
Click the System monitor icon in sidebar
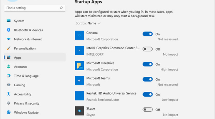(x=9, y=21)
